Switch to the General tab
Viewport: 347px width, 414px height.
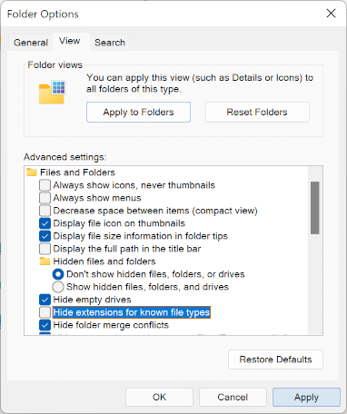[31, 43]
